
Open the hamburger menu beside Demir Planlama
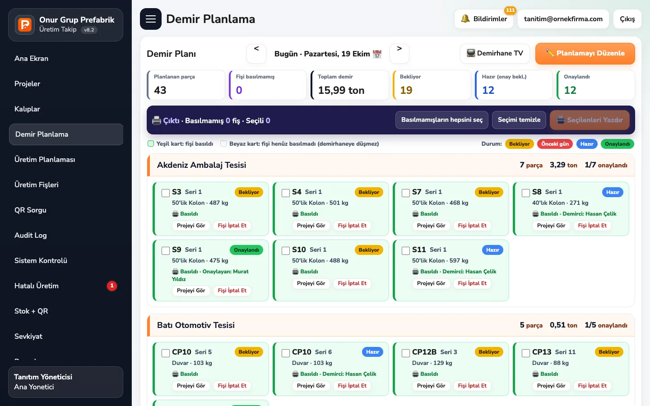[151, 19]
